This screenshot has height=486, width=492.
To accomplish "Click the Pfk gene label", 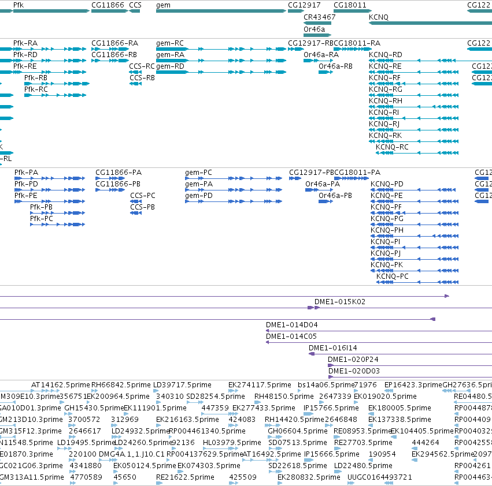I will pyautogui.click(x=19, y=5).
